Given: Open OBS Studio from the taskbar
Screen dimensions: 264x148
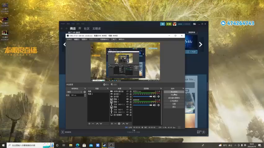Looking at the screenshot, I should (x=111, y=145).
